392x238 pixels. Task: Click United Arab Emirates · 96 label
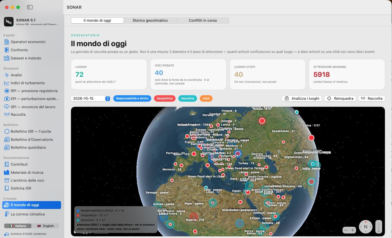(283, 186)
